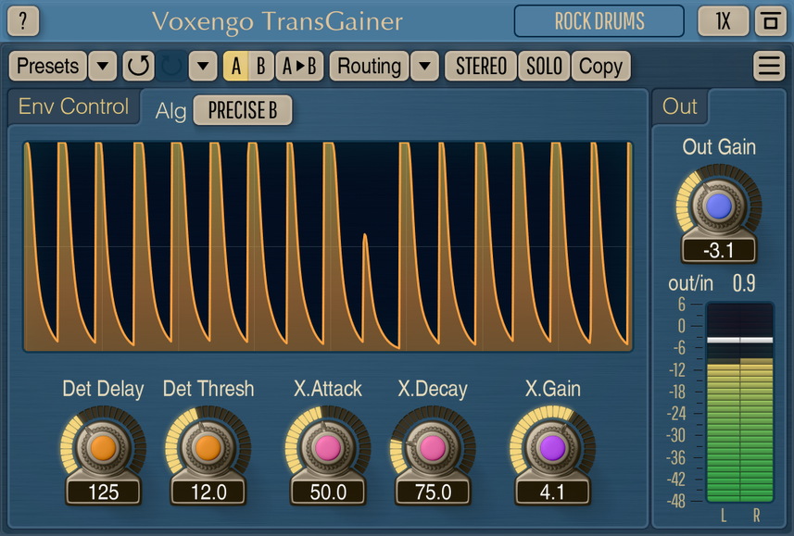Click the Det Delay value 125
This screenshot has width=794, height=536.
(103, 492)
